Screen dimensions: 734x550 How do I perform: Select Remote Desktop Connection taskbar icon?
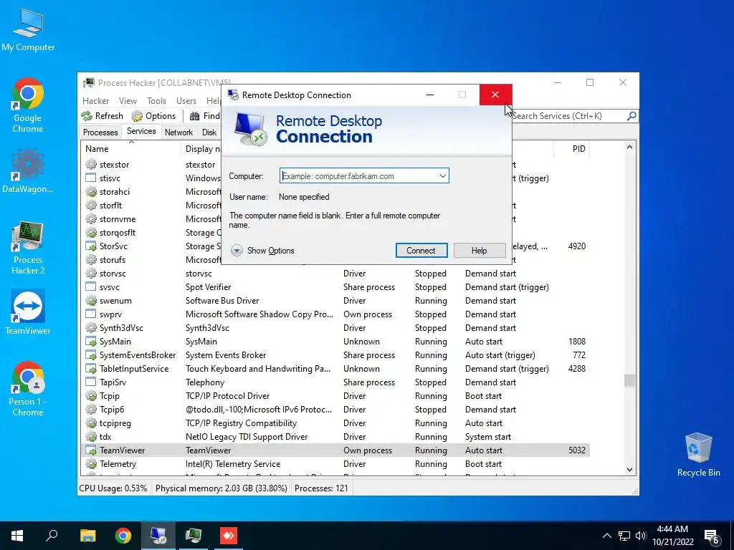(158, 536)
